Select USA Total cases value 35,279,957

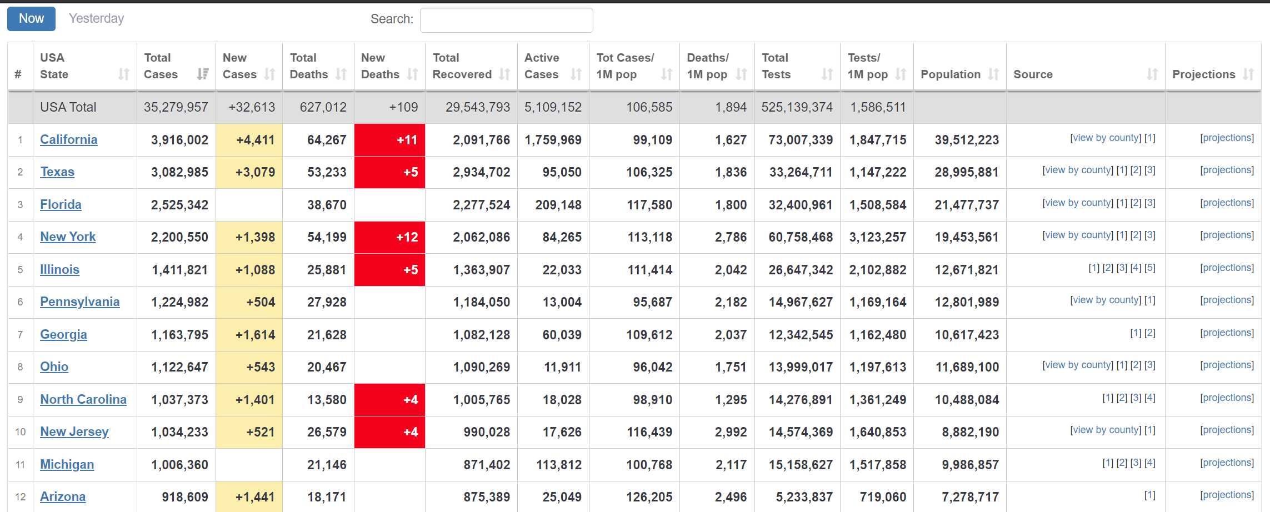point(176,107)
